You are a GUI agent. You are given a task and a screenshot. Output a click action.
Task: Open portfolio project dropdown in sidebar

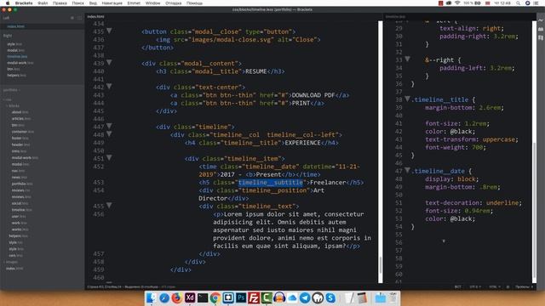coord(12,90)
